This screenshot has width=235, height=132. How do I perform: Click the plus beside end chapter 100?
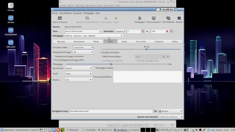click(171, 31)
